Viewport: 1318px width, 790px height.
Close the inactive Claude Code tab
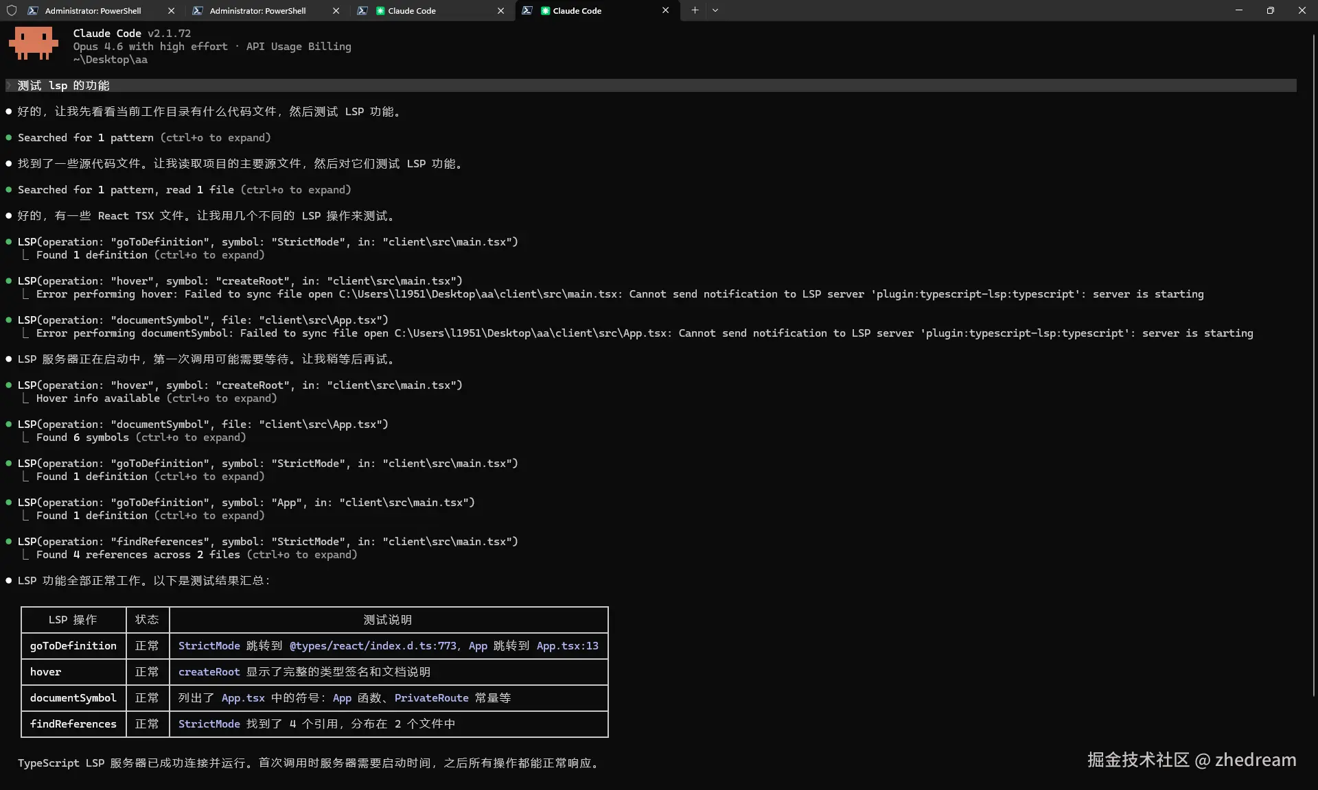pos(500,10)
